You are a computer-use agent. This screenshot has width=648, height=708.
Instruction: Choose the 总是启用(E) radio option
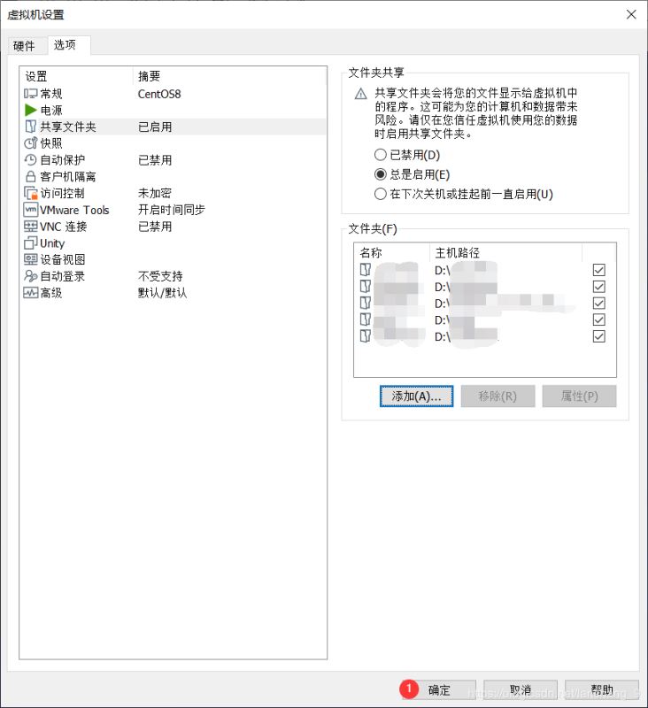pyautogui.click(x=381, y=174)
